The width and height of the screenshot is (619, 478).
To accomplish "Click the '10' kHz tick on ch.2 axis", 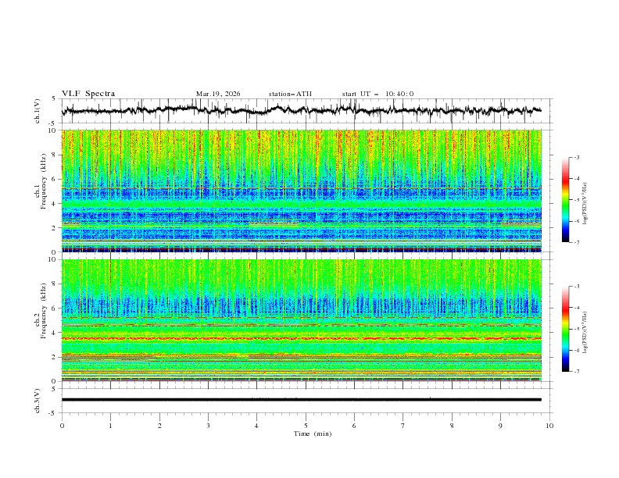I will point(53,259).
